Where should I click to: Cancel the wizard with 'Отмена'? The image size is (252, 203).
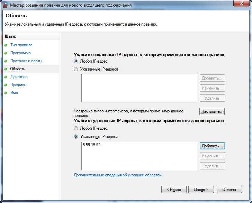tap(229, 190)
